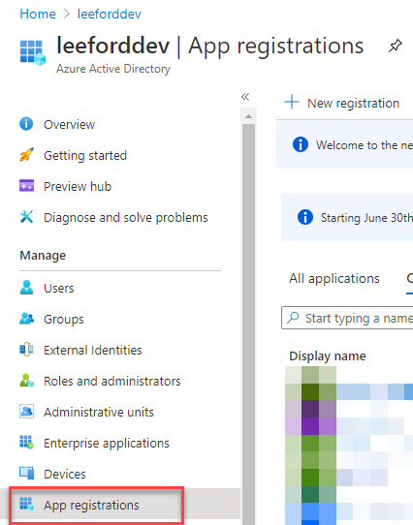Click the Getting started rocket icon
This screenshot has height=525, width=413.
(26, 154)
